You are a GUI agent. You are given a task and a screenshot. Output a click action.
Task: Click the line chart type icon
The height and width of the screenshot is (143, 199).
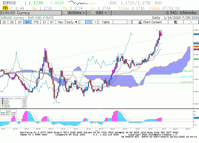pyautogui.click(x=83, y=22)
